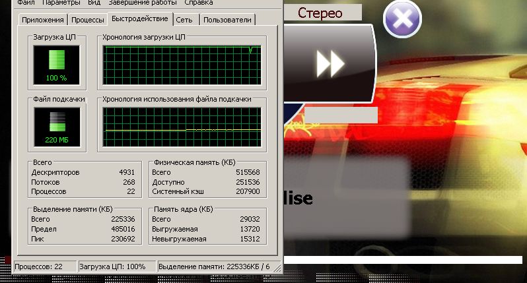Open the Вид menu

tap(94, 3)
